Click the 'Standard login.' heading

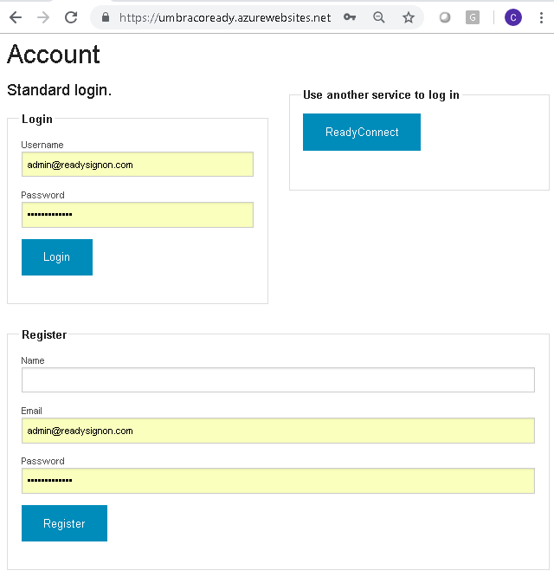click(x=59, y=90)
